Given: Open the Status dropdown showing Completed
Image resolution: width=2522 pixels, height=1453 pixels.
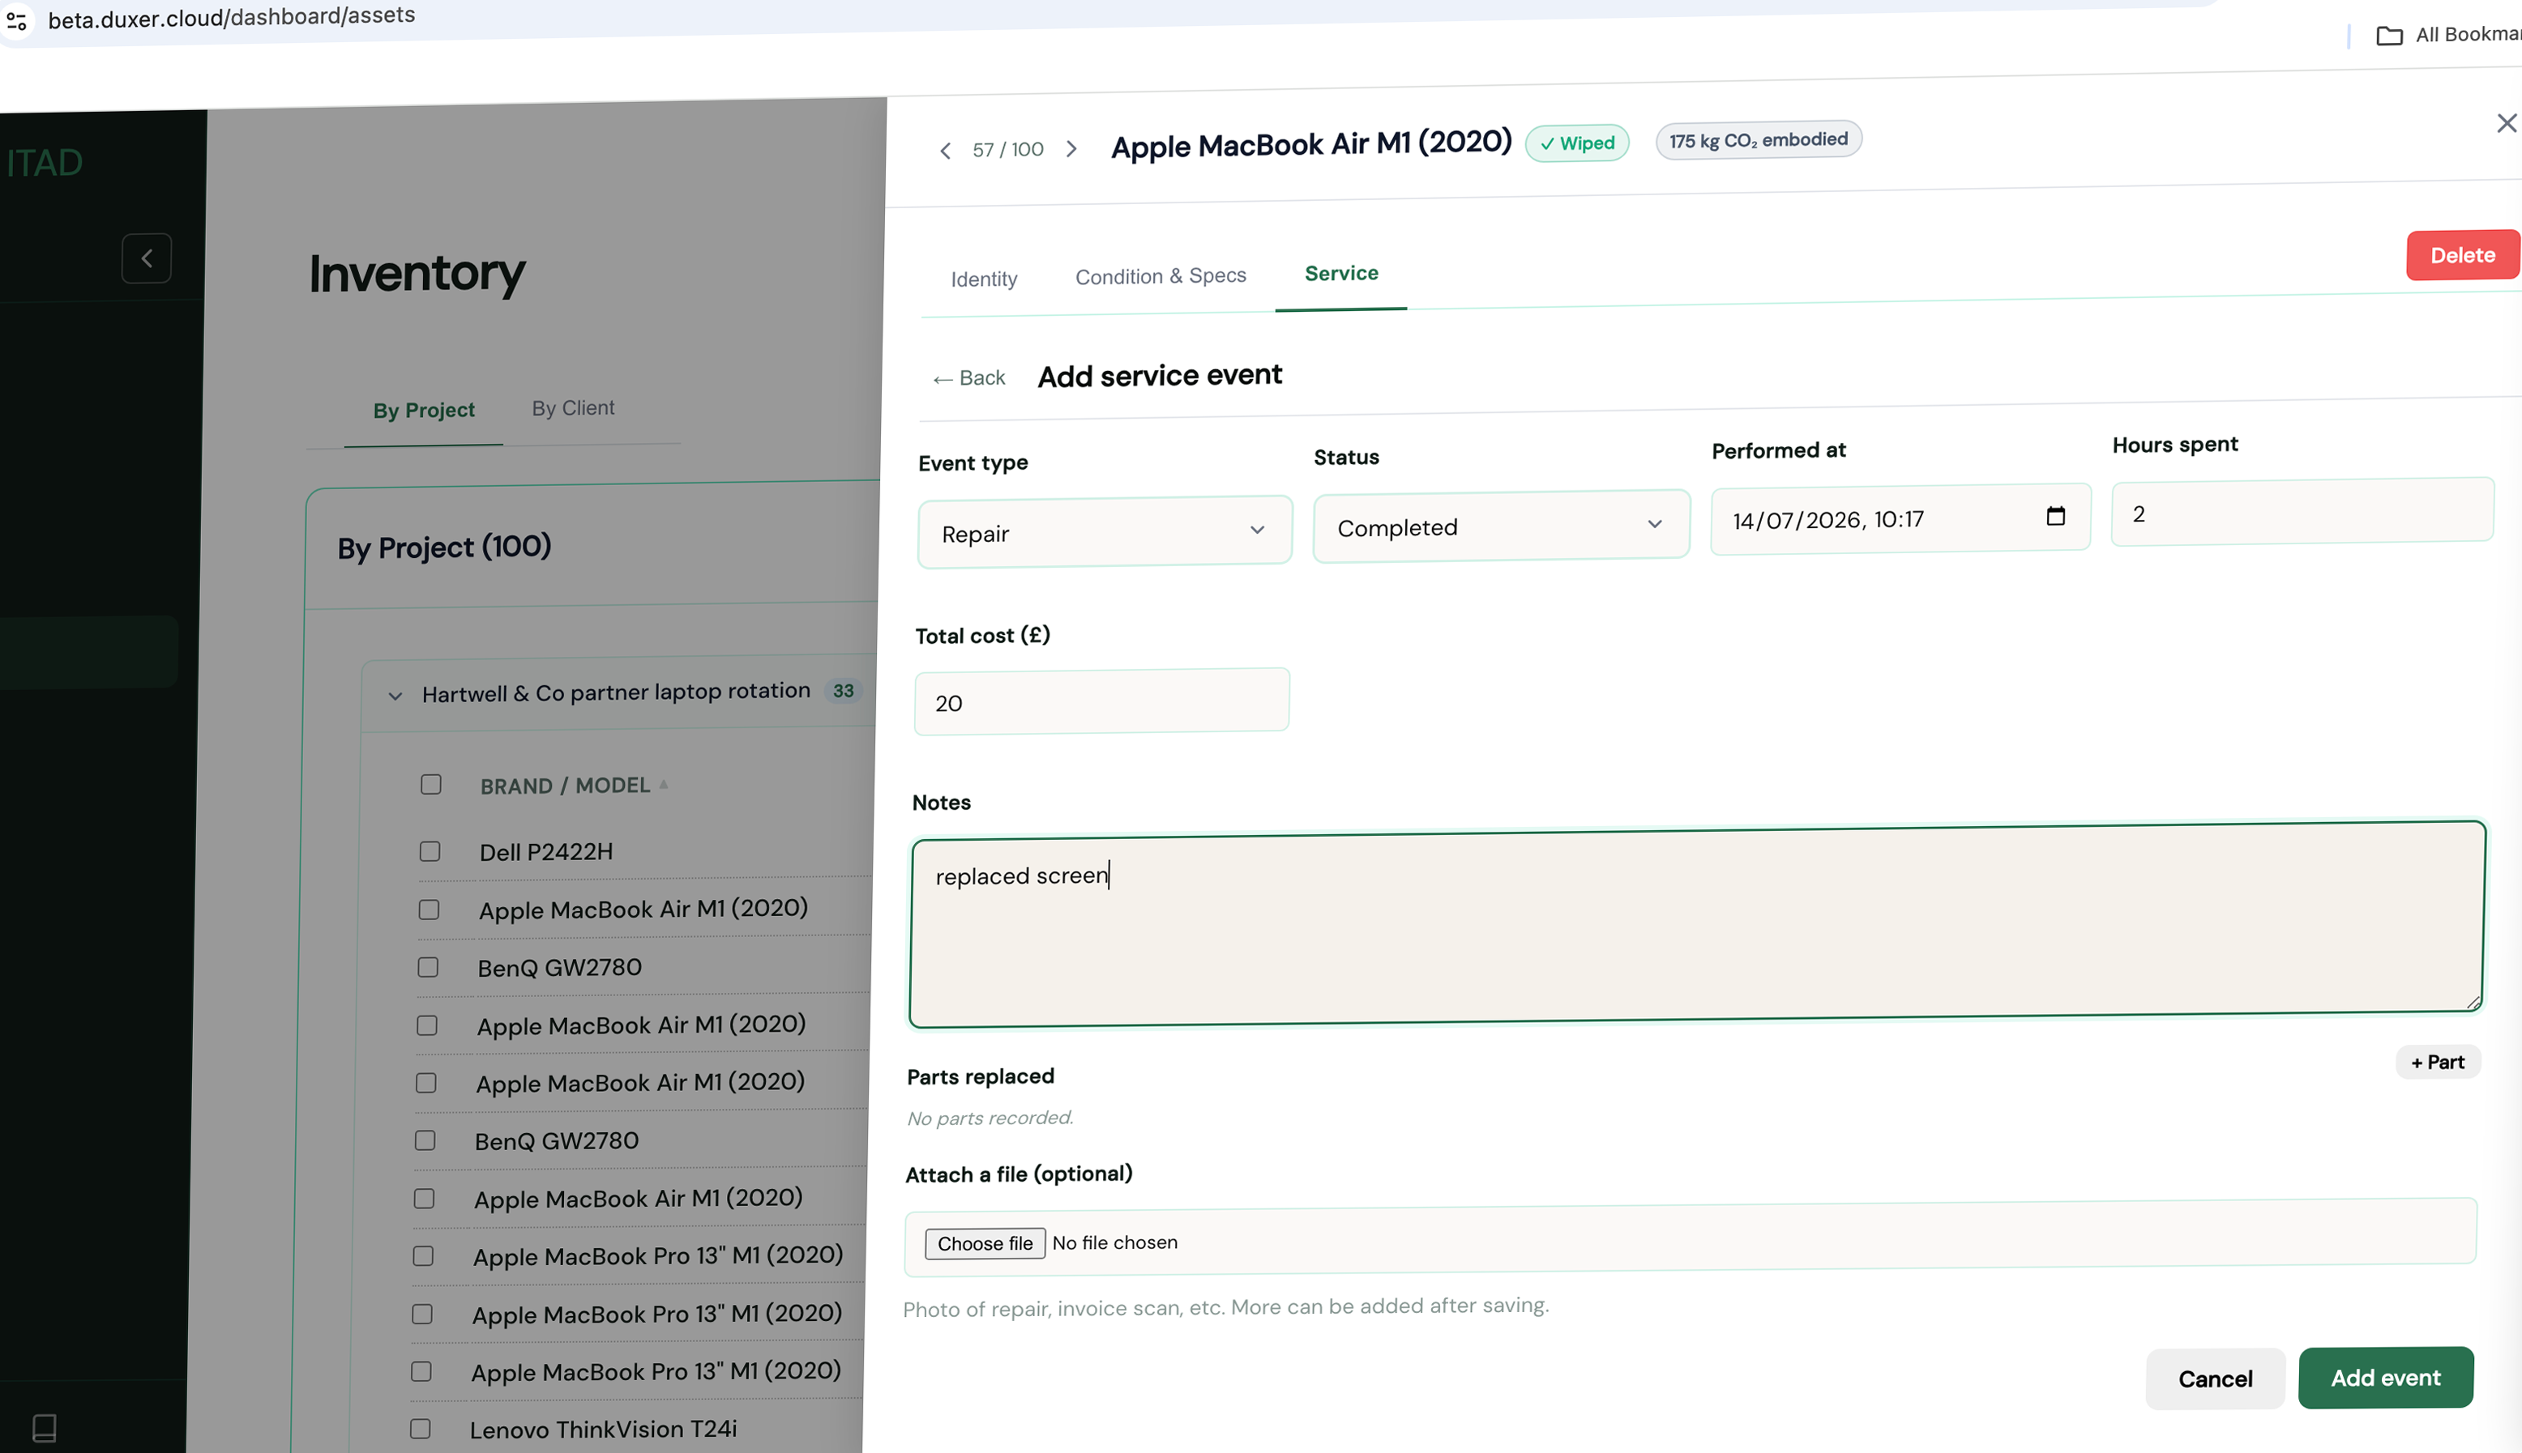Looking at the screenshot, I should click(1501, 526).
